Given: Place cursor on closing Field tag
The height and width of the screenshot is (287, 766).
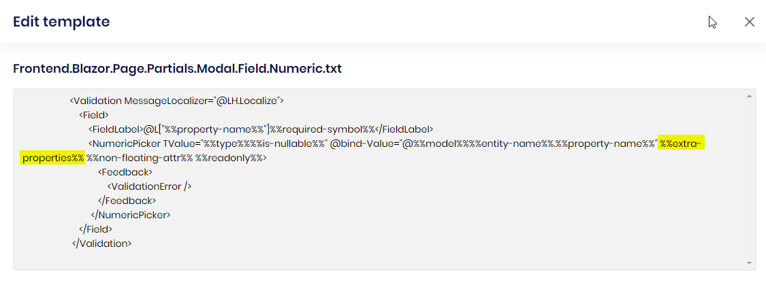Looking at the screenshot, I should click(x=95, y=229).
